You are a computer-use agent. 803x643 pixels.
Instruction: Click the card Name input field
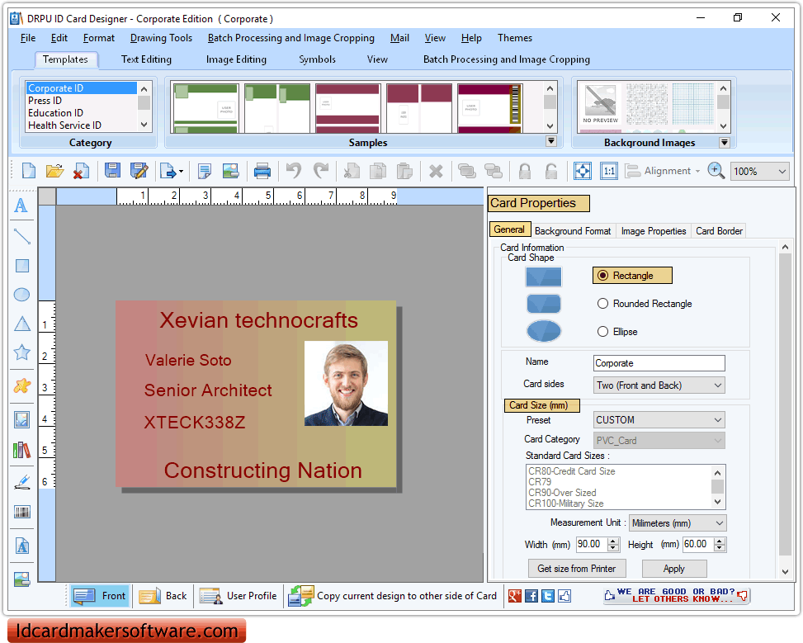[x=659, y=363]
